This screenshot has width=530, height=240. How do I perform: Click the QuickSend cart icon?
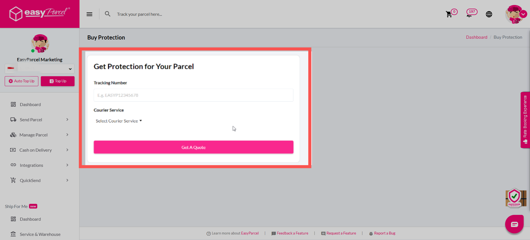coord(13,180)
